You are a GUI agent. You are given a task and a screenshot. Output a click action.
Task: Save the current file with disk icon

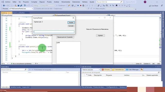tap(18, 6)
